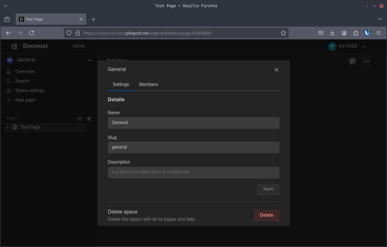The width and height of the screenshot is (387, 247).
Task: Click the Firefox downloads icon
Action: click(332, 33)
